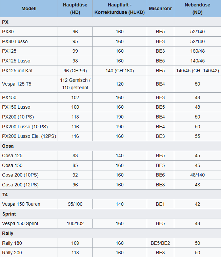Screen dimensions: 221x257
Task: Select the 140/45 (CH: 140/42) cell
Action: point(198,71)
